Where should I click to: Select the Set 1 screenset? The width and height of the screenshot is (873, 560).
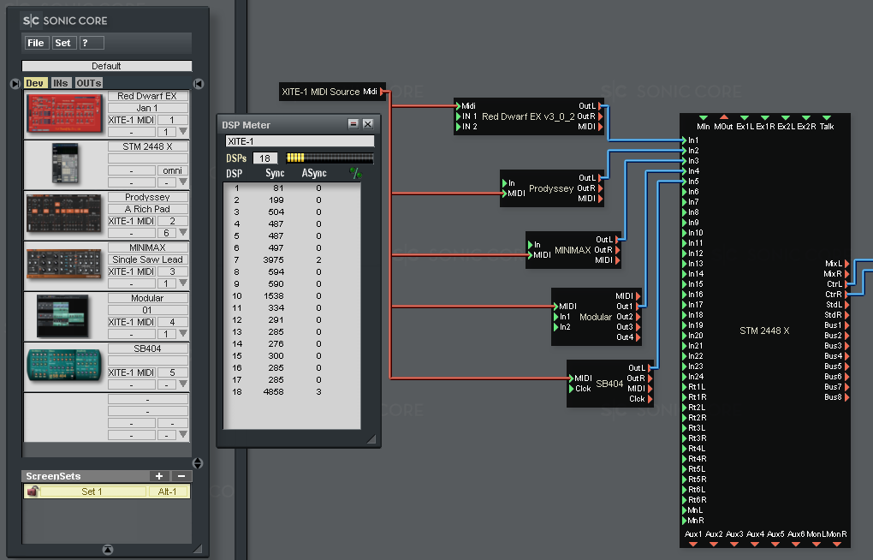(92, 491)
